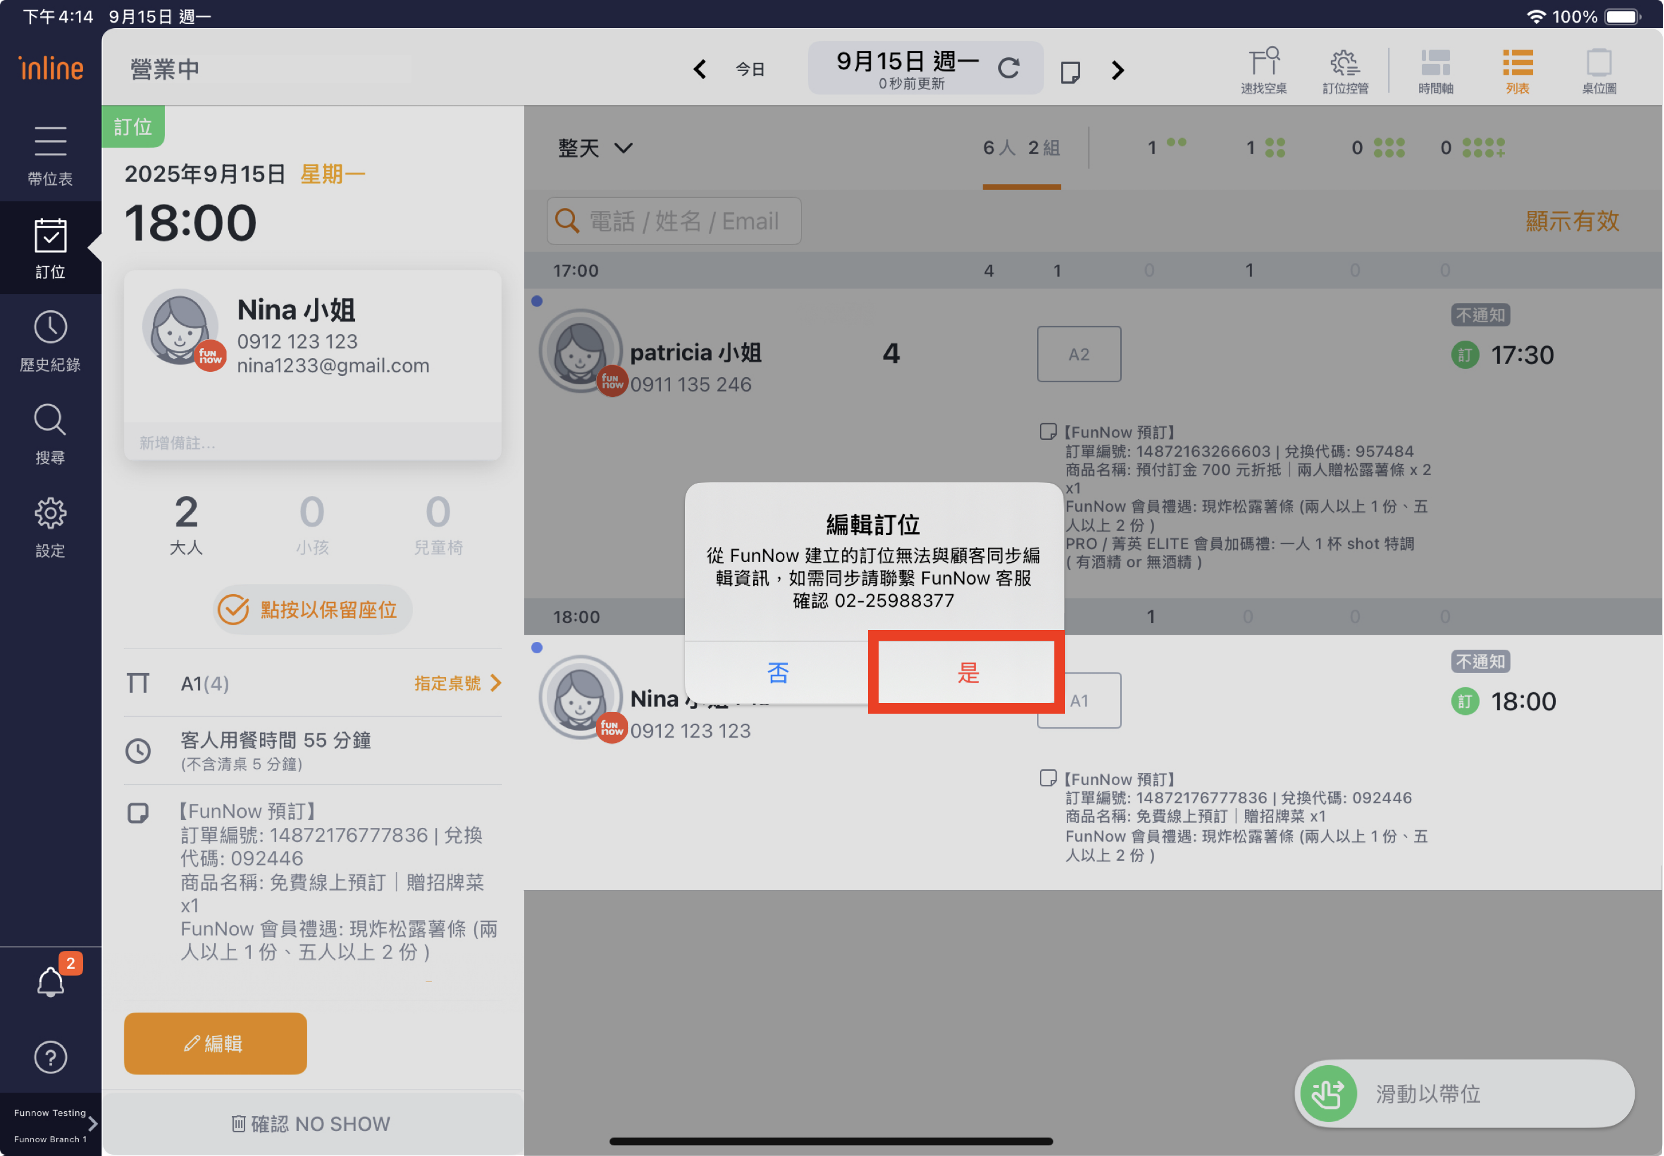Open 帶位表 in the sidebar

(x=51, y=155)
